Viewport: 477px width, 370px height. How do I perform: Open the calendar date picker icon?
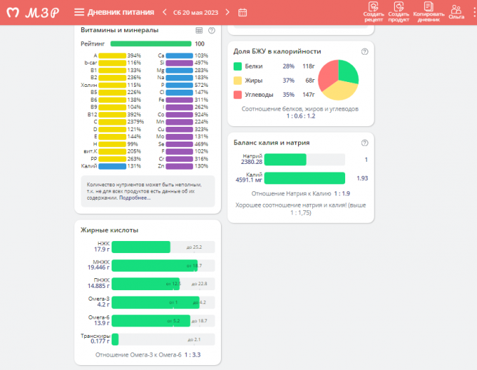(243, 13)
